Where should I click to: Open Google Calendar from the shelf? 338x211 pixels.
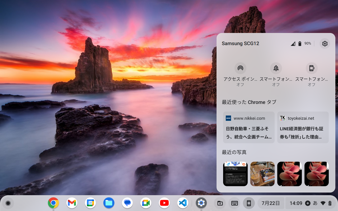pyautogui.click(x=90, y=203)
